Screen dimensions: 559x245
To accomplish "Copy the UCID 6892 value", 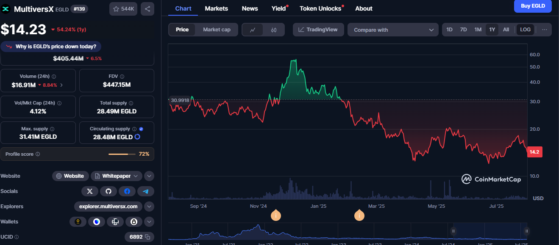I will (x=147, y=237).
